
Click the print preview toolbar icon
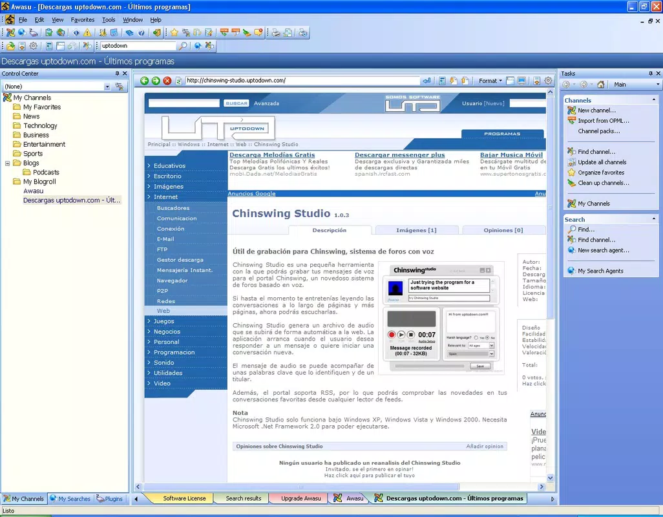click(287, 32)
